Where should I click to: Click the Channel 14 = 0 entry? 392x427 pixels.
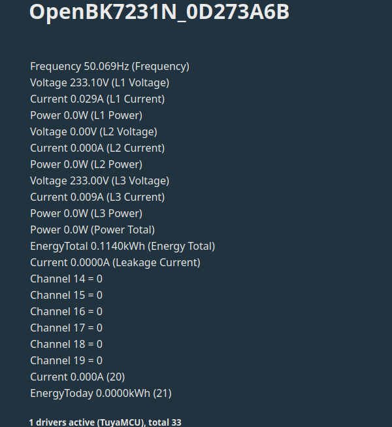(x=67, y=279)
